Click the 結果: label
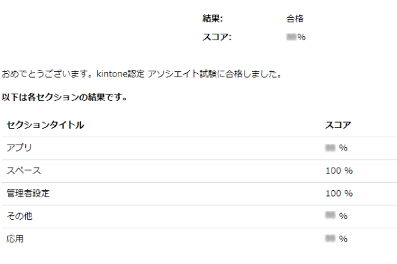The image size is (397, 264). point(212,19)
